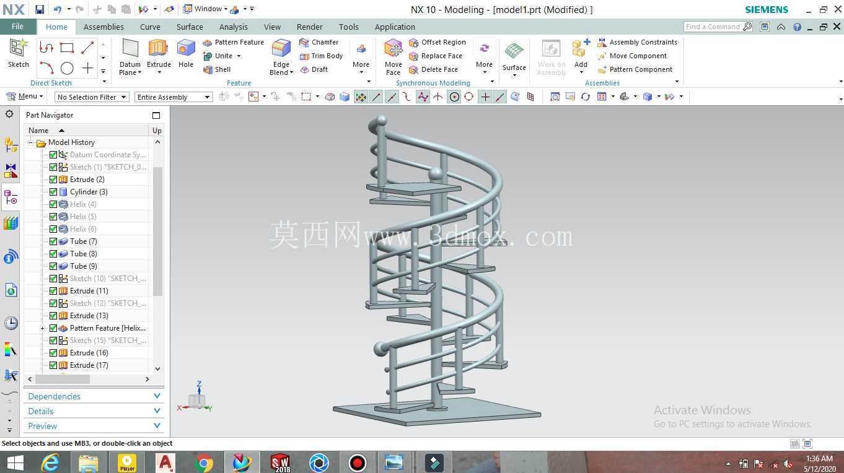Apply the Draft tool

(x=314, y=69)
